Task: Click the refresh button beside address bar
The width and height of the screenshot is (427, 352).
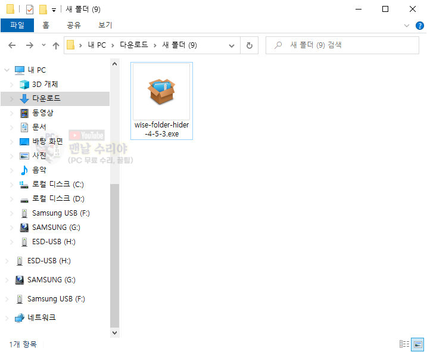Action: [x=249, y=45]
